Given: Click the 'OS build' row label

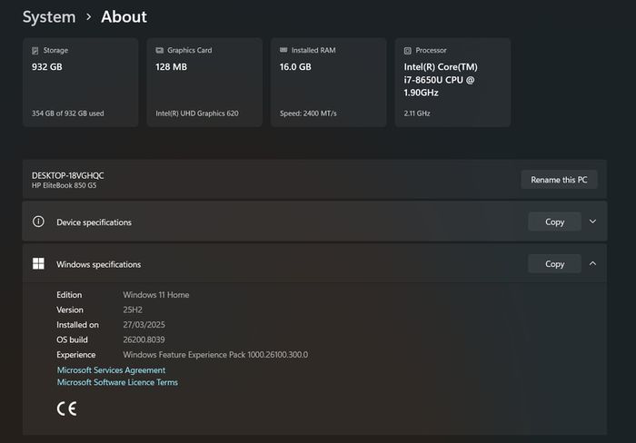Looking at the screenshot, I should coord(72,340).
